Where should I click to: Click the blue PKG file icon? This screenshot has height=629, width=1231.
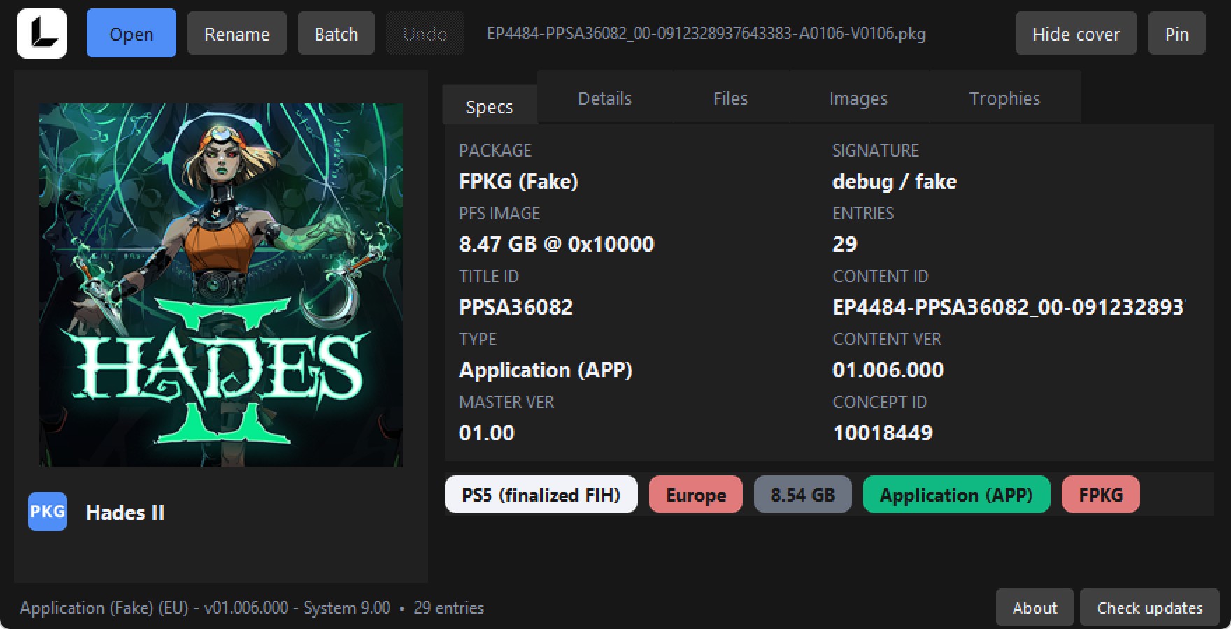pos(48,512)
